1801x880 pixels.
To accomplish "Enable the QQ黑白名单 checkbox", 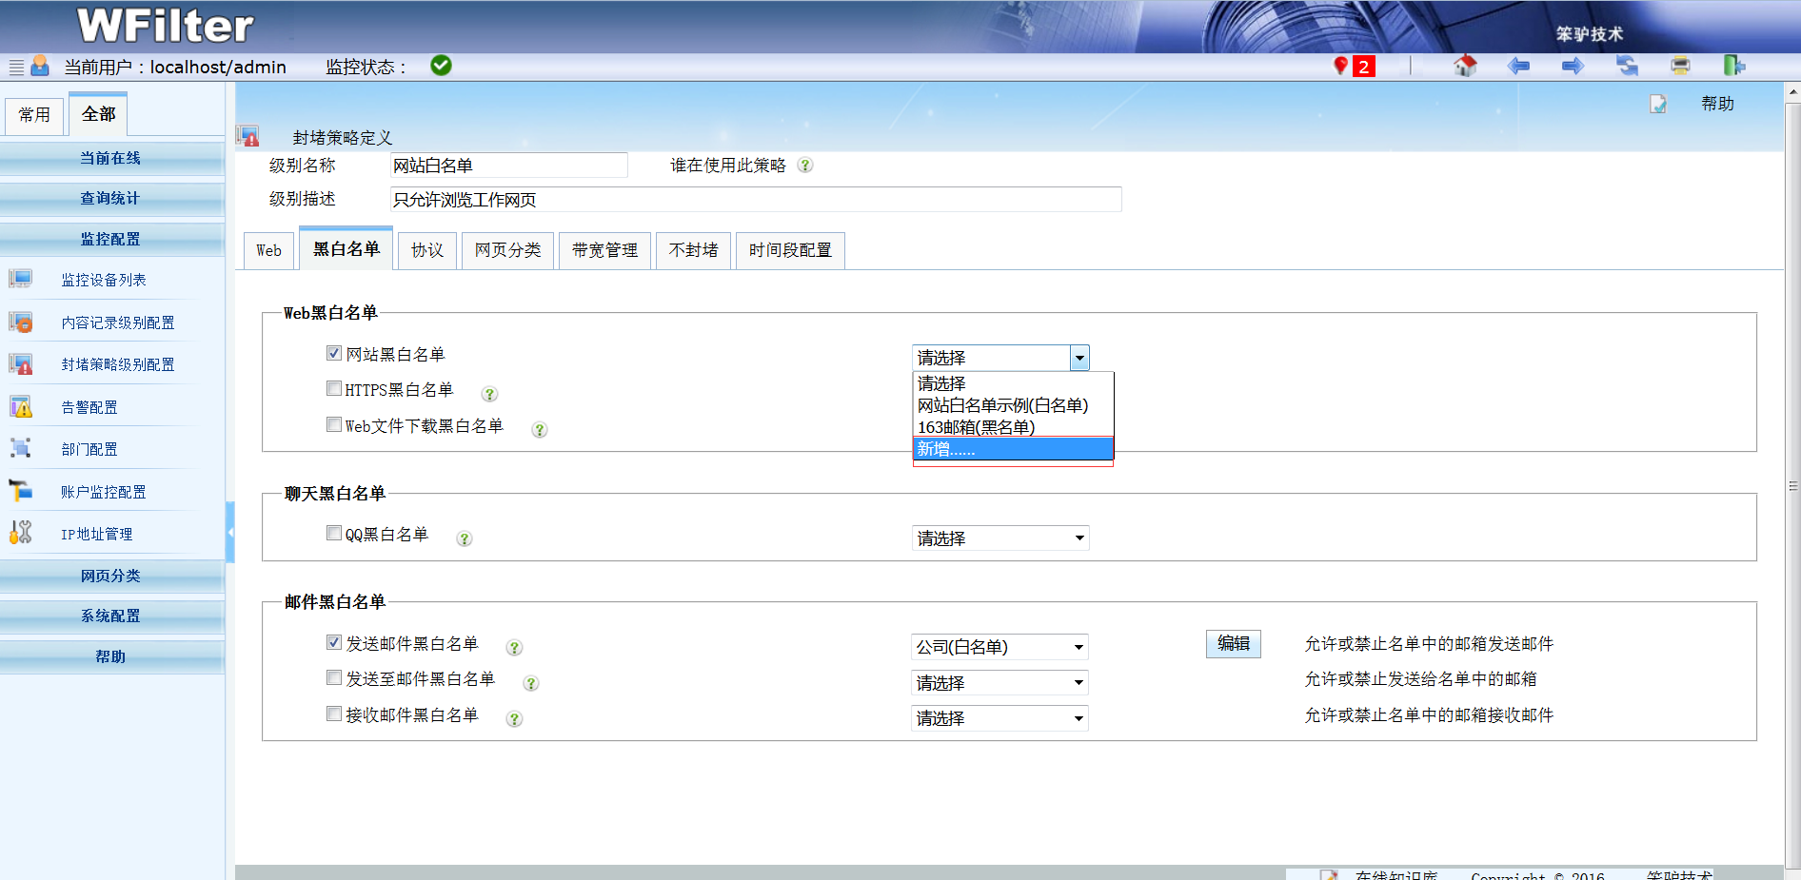I will point(334,534).
